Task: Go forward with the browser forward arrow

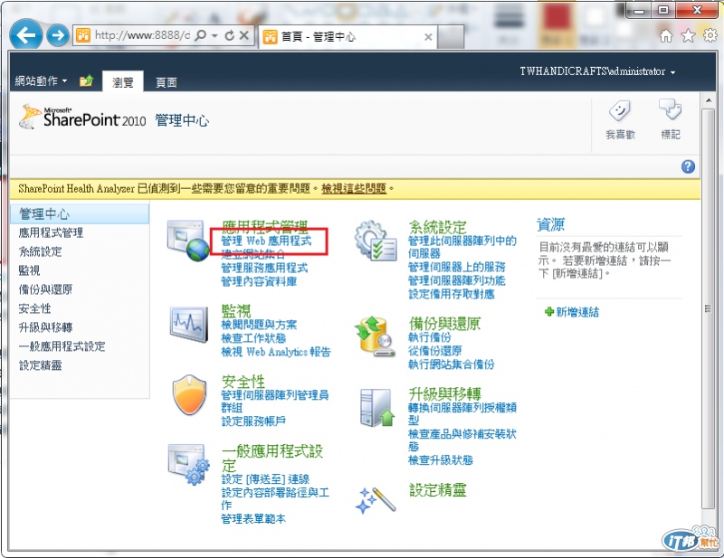Action: click(x=58, y=35)
